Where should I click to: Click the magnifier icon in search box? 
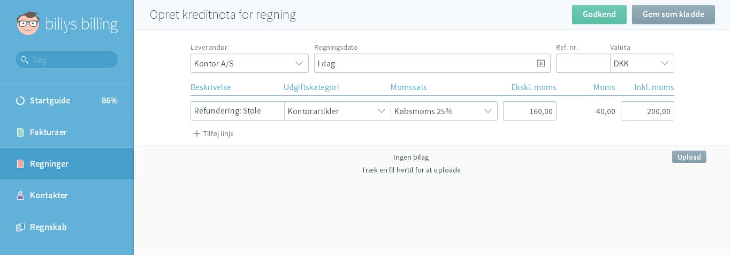(x=24, y=60)
